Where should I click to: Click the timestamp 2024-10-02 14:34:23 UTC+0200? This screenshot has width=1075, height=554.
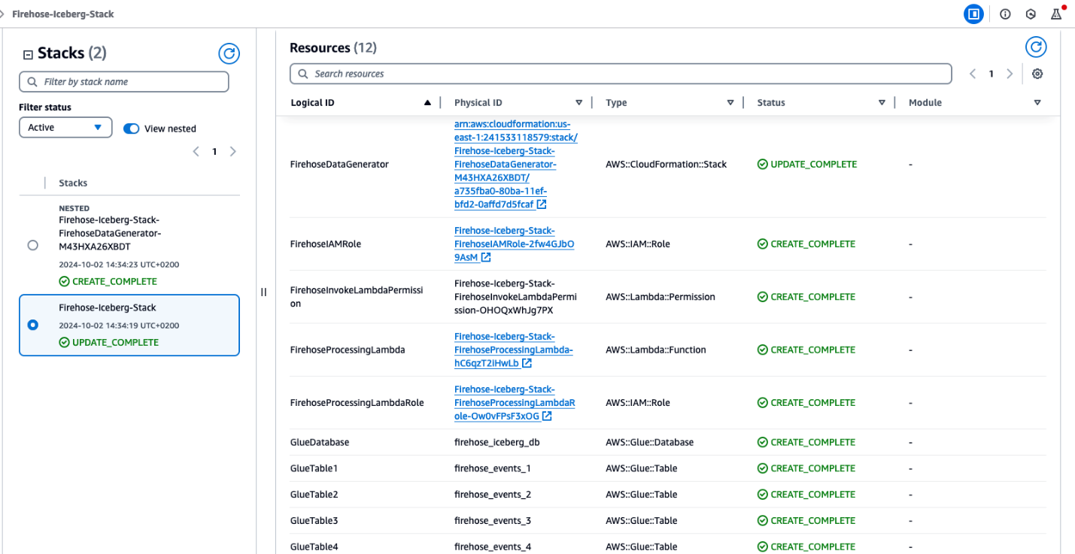[119, 265]
